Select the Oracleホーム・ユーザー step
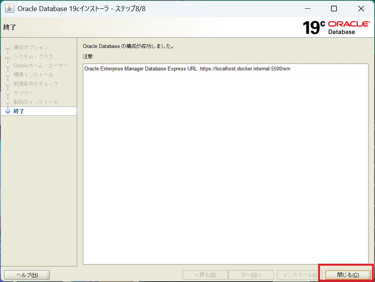 40,65
